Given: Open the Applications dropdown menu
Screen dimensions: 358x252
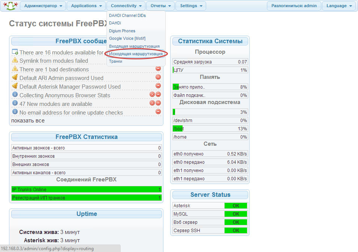Looking at the screenshot, I should tap(86, 6).
